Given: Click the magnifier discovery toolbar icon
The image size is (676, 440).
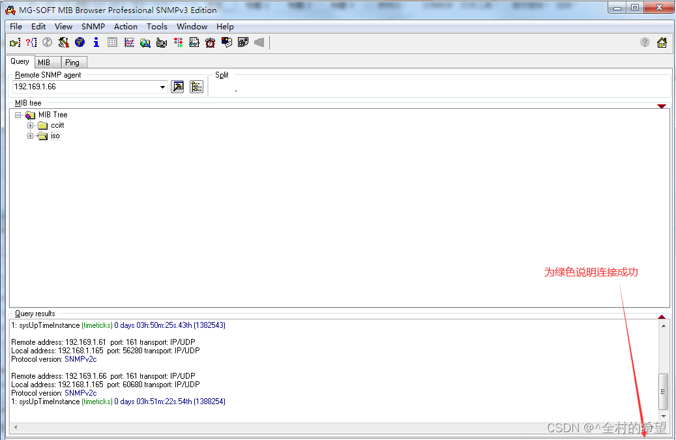Looking at the screenshot, I should [145, 42].
